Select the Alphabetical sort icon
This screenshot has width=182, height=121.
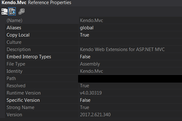click(12, 11)
